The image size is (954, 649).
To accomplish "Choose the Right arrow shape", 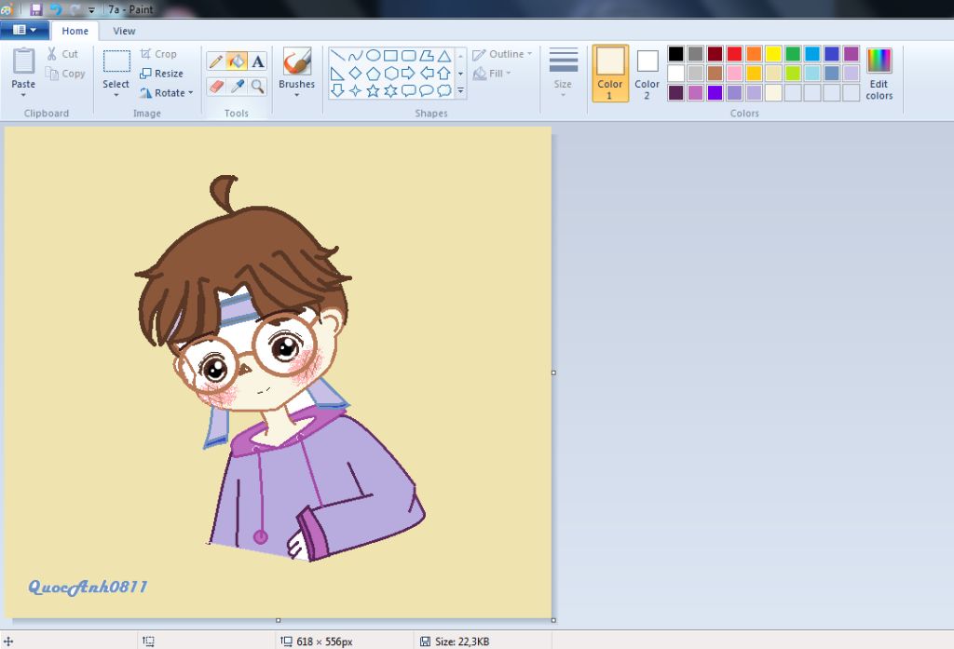I will [408, 74].
